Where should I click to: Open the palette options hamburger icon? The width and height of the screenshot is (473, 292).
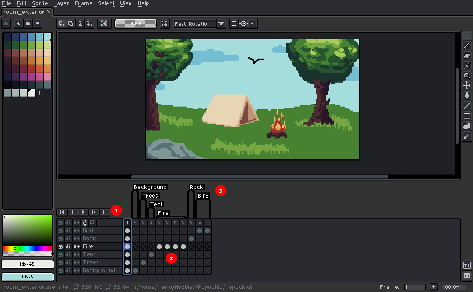(x=37, y=24)
